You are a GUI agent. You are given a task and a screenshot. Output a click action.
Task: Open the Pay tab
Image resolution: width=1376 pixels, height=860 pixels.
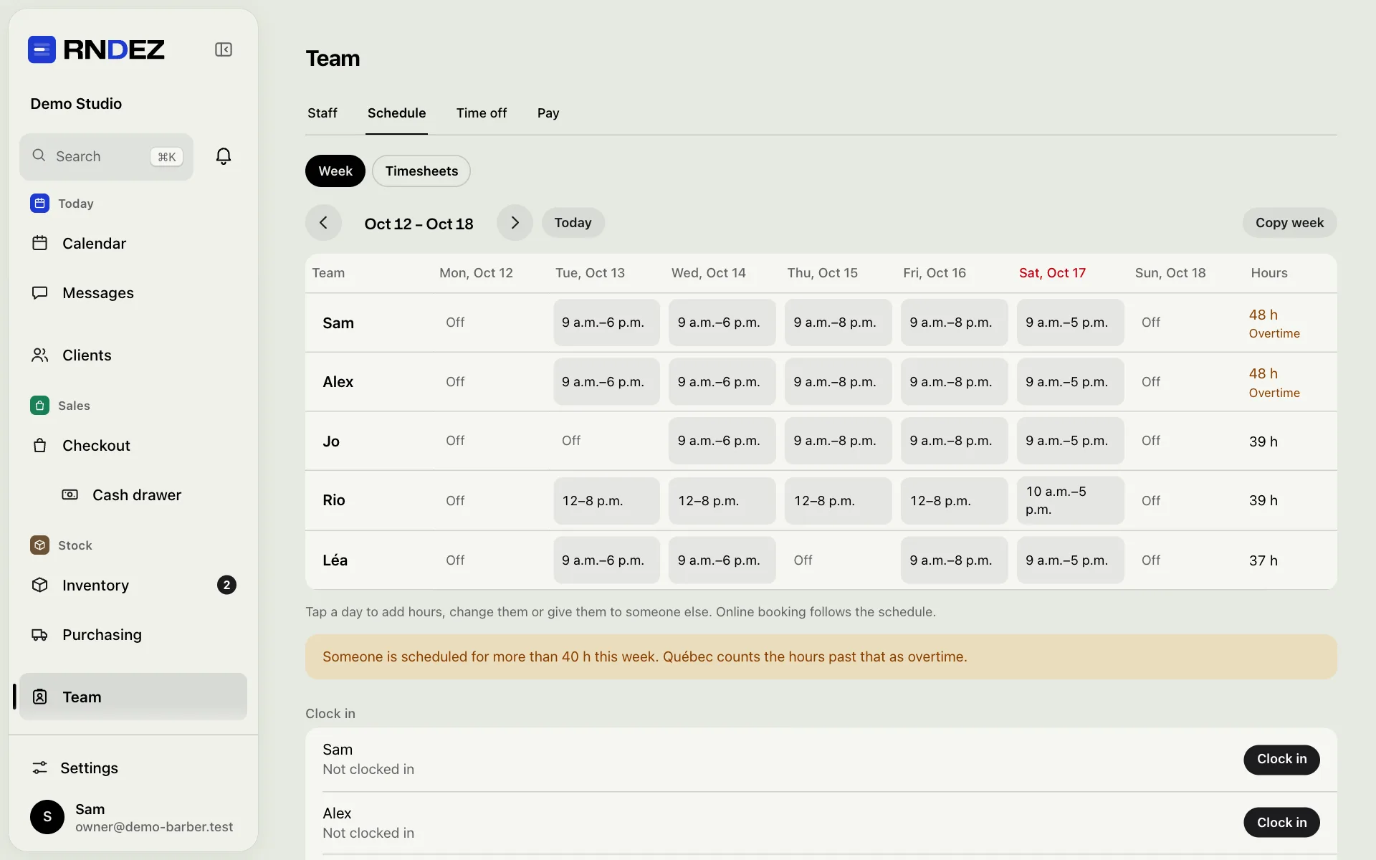click(x=548, y=113)
